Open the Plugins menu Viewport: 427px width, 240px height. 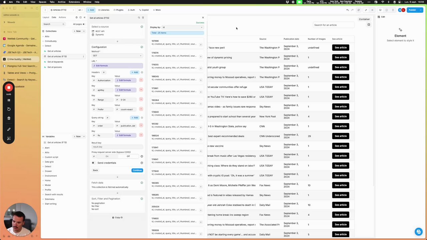(x=118, y=10)
